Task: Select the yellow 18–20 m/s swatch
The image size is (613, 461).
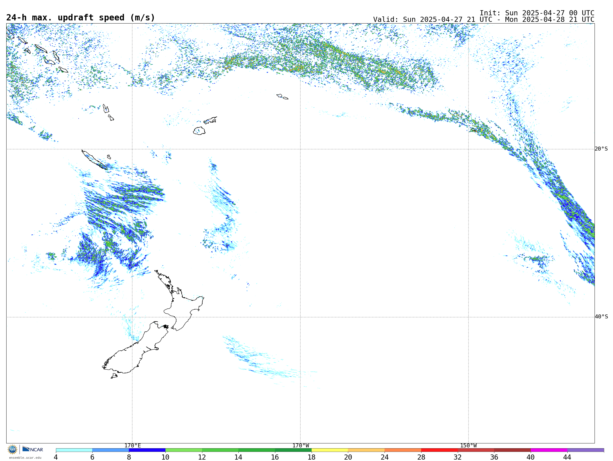Action: pyautogui.click(x=330, y=450)
